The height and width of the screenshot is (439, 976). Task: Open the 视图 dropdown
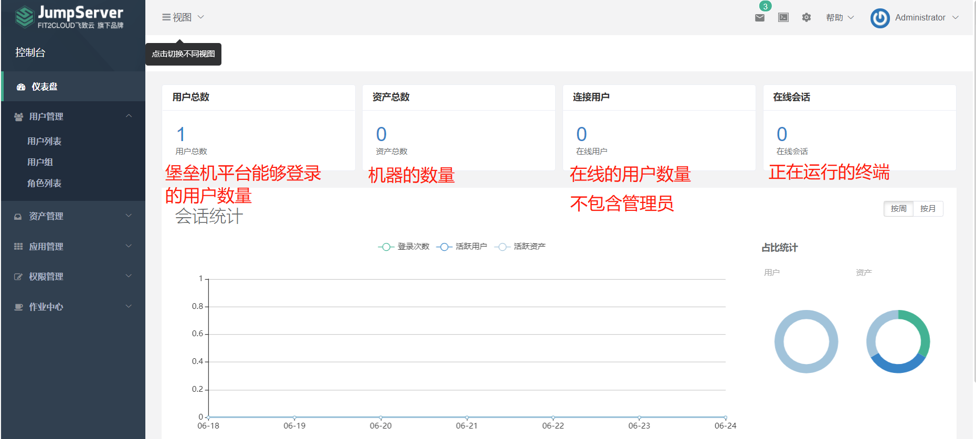(x=183, y=17)
